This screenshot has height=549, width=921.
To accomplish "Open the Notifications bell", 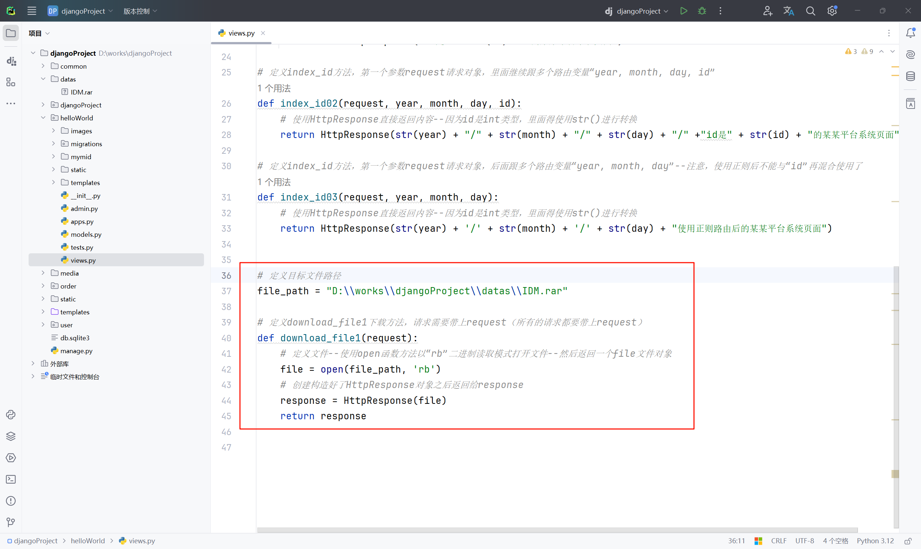I will 910,33.
